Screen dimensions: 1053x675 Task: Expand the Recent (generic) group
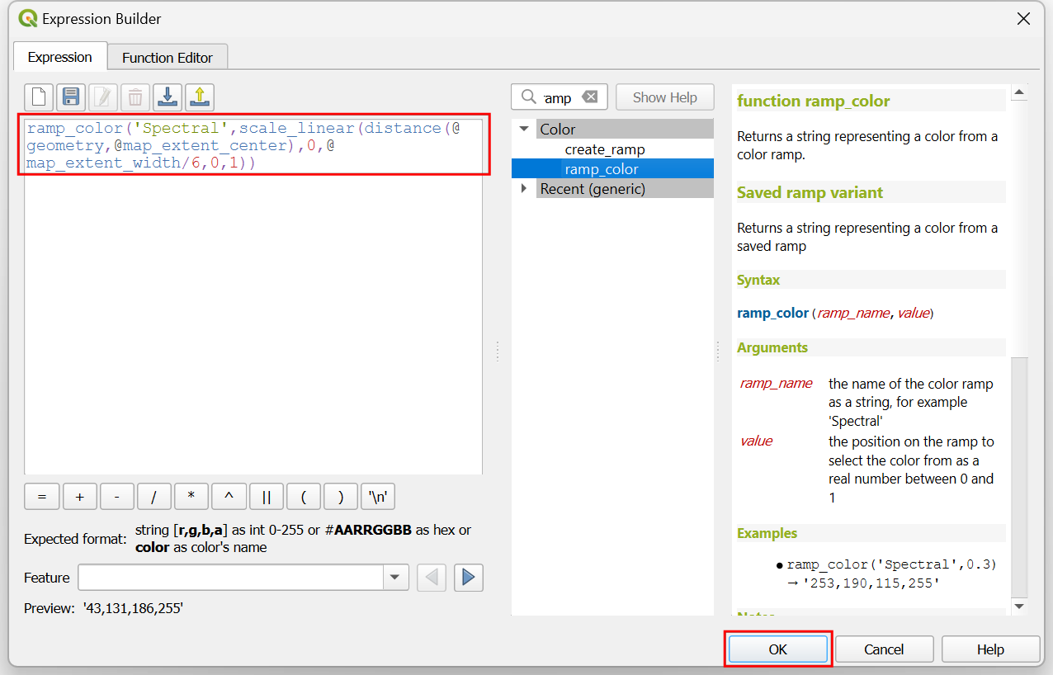click(524, 189)
